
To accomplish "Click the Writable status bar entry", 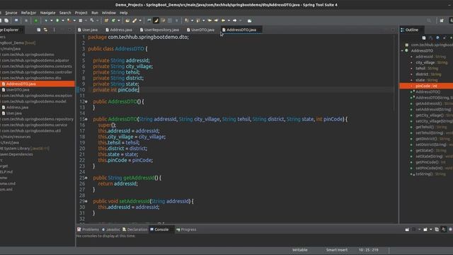I will point(300,250).
